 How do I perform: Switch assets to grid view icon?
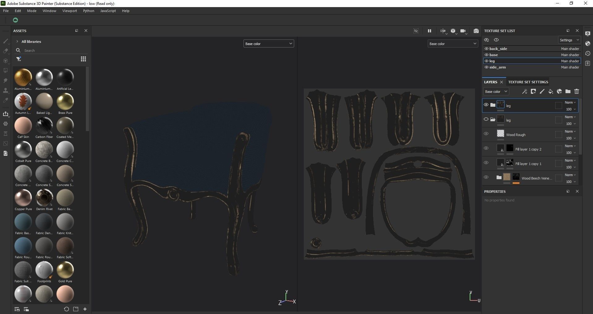(83, 59)
